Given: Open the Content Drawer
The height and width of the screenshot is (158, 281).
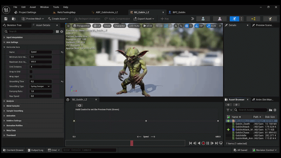Looking at the screenshot, I should coord(13,150).
